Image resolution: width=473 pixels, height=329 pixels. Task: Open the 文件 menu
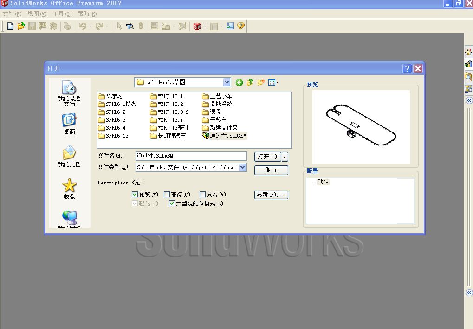pos(12,14)
